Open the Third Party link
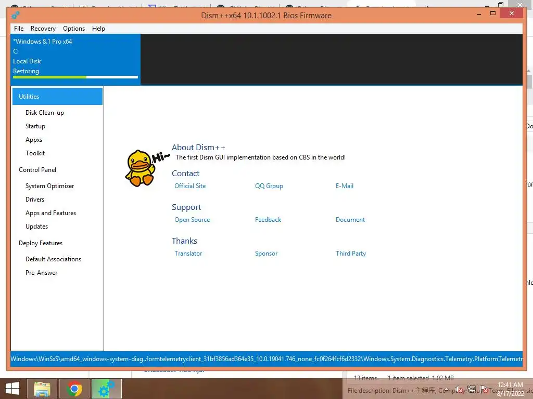The width and height of the screenshot is (533, 399). (350, 254)
